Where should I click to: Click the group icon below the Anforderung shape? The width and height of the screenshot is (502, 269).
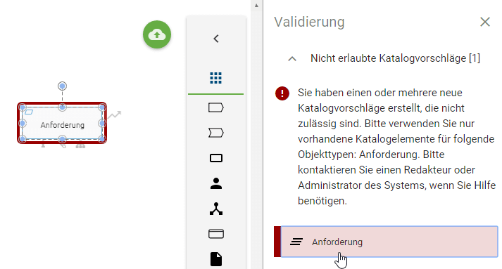[x=80, y=146]
